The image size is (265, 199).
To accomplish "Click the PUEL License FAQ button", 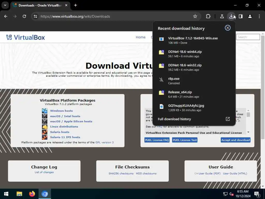I will point(157,140).
